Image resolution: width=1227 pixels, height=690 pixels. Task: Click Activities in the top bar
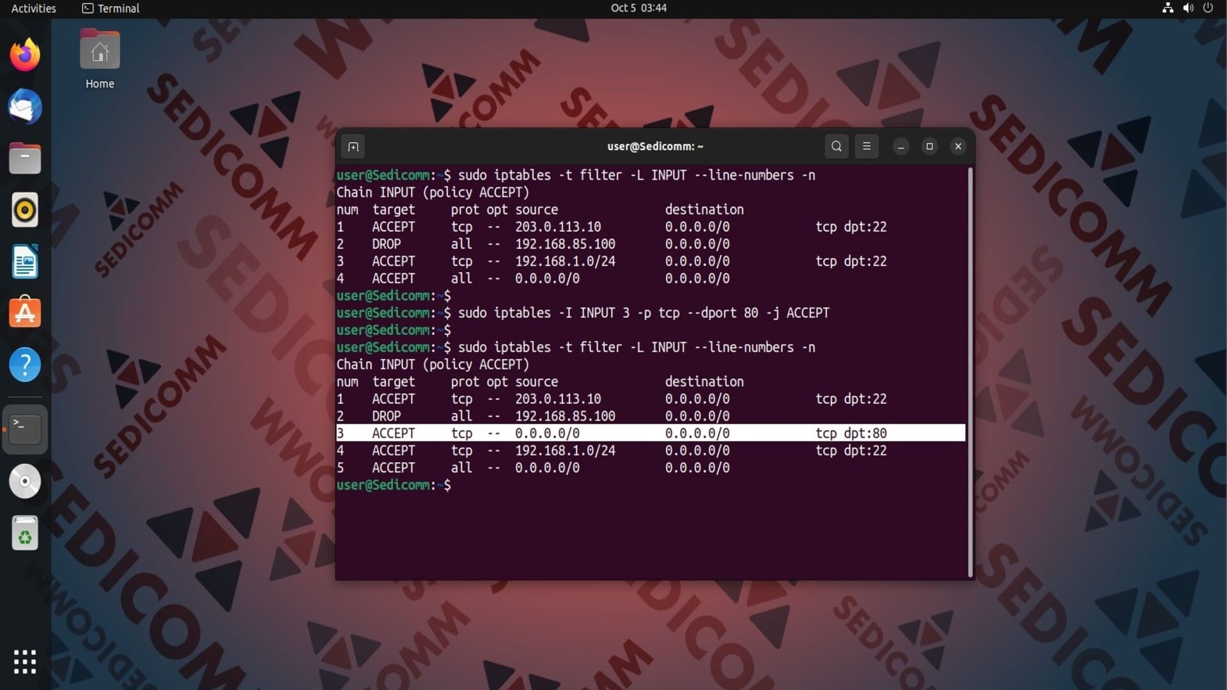pos(33,8)
